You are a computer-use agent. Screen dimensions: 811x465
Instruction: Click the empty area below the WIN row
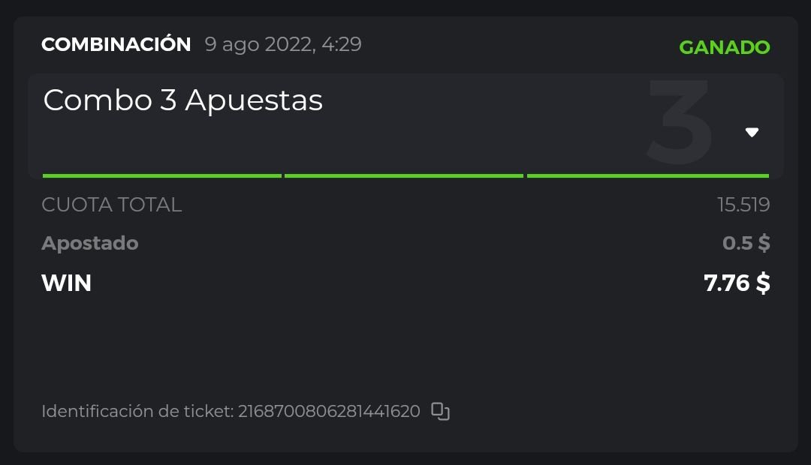pos(405,345)
